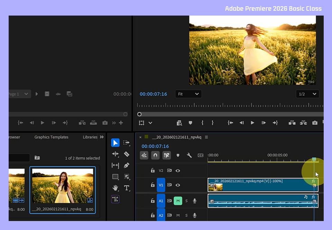
Task: Open the sequence panel hamburger menu
Action: [206, 137]
